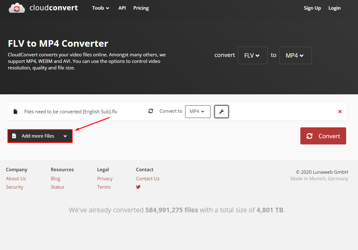Expand the MP4 target format dropdown in header

(x=295, y=55)
